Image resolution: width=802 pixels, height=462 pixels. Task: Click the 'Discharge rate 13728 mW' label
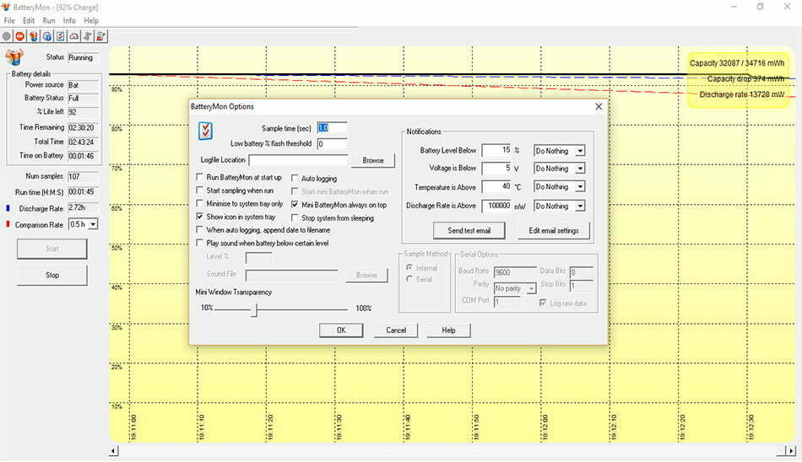[742, 94]
